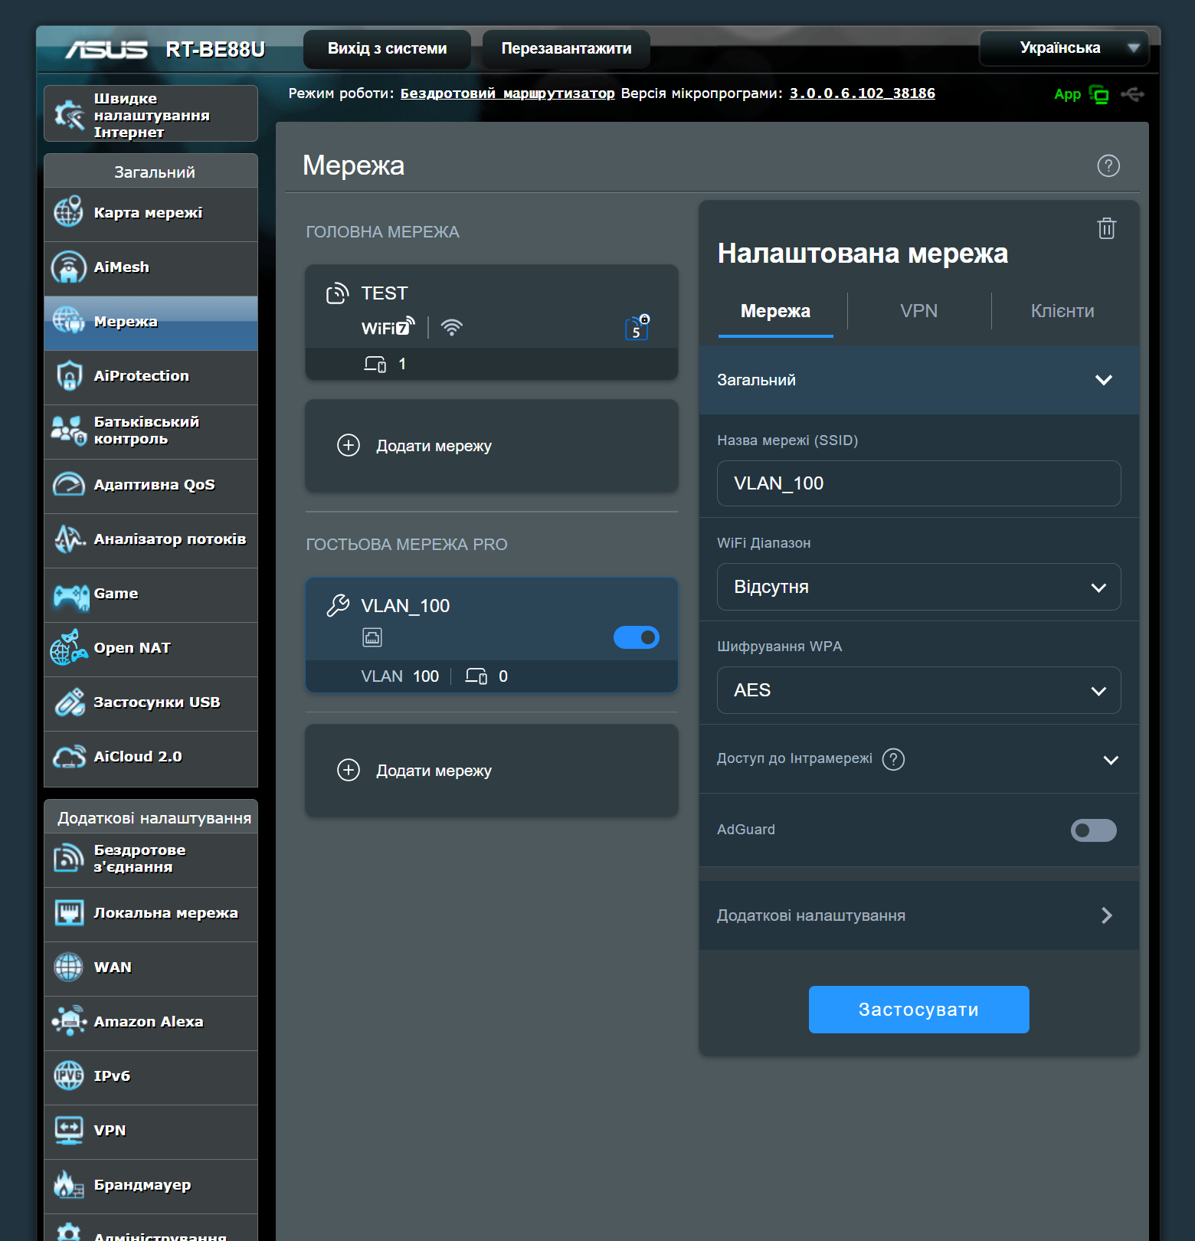
Task: Click the Брандмауер flame icon
Action: click(x=68, y=1184)
